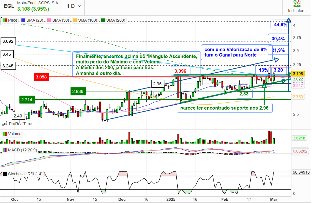Click the green SMA (200) color swatch
Viewport: 312px width, 203px height.
[103, 20]
